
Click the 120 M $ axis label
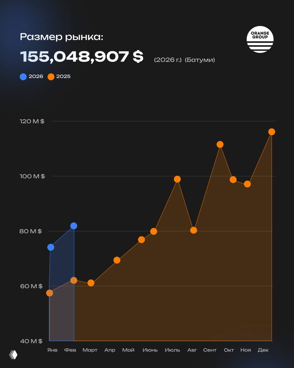click(32, 121)
